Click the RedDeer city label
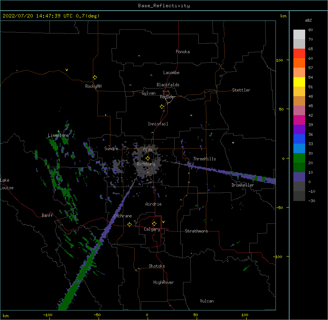 tap(167, 97)
